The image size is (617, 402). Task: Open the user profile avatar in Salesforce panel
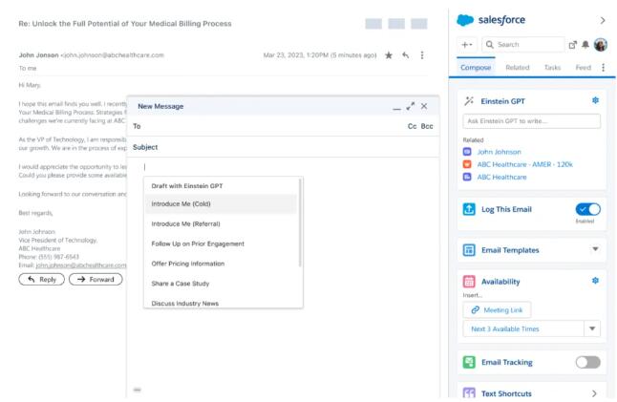600,45
